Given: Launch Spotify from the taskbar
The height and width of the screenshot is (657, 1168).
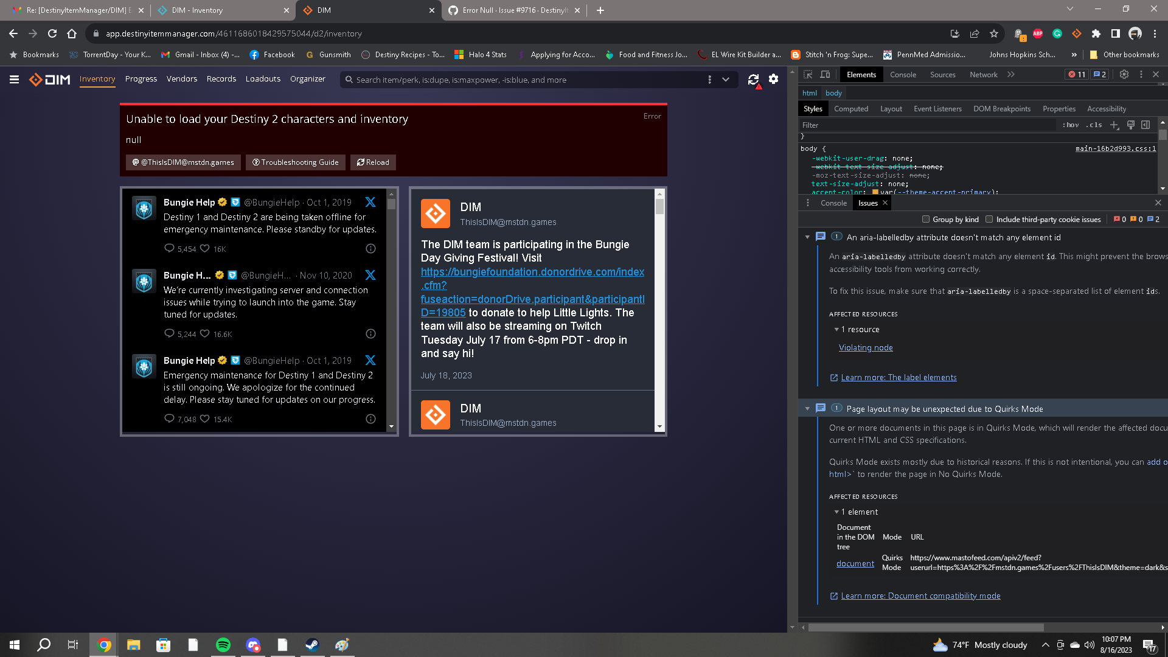Looking at the screenshot, I should [x=223, y=645].
